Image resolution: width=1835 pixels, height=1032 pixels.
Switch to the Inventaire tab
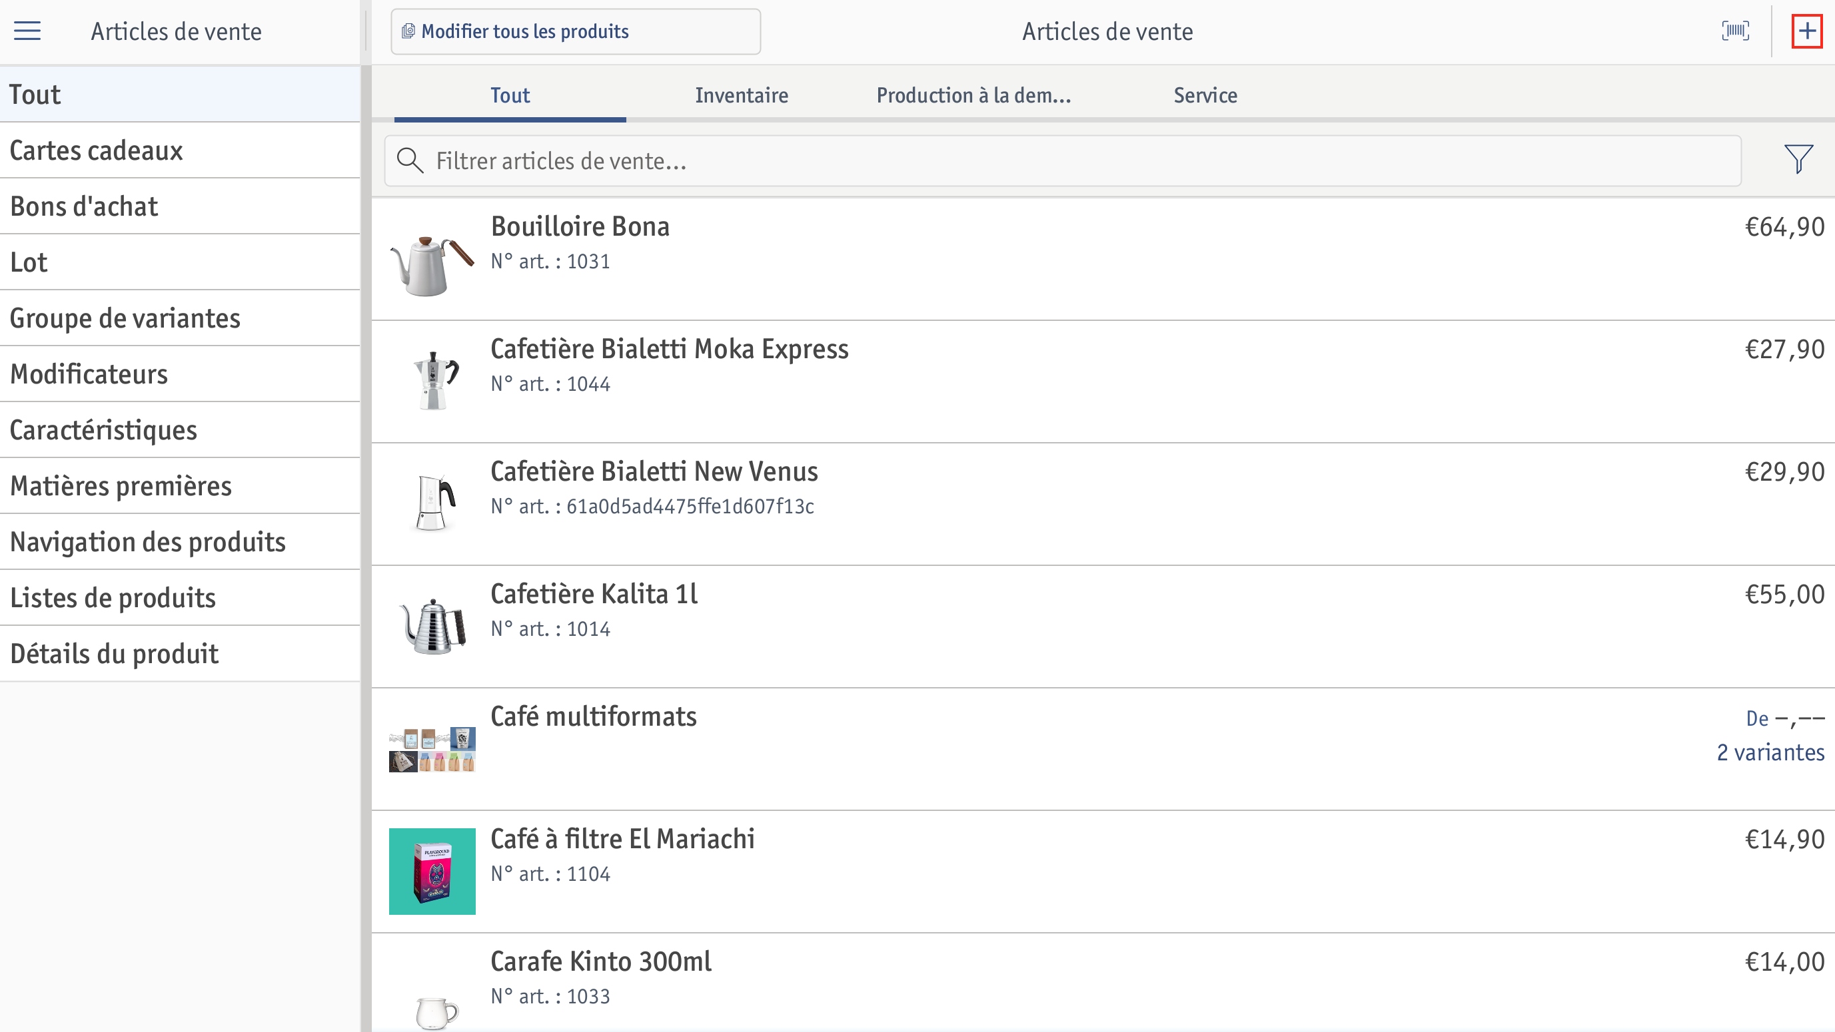pos(741,95)
